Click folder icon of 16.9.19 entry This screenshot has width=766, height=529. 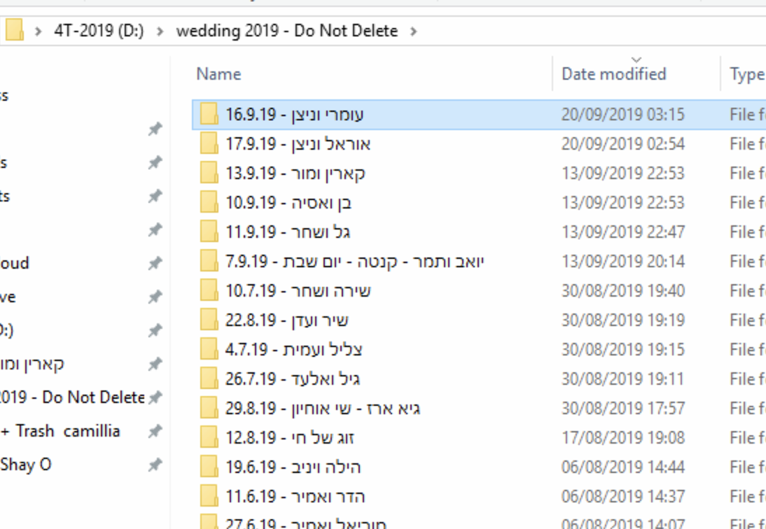coord(209,114)
